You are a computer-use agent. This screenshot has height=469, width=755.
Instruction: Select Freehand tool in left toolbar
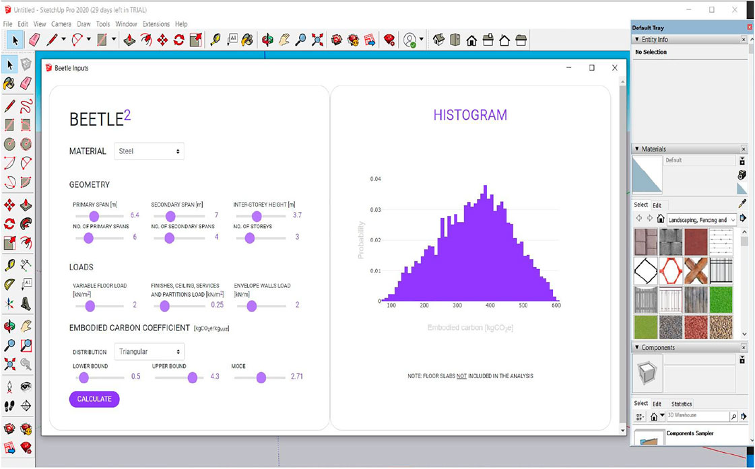(x=26, y=106)
